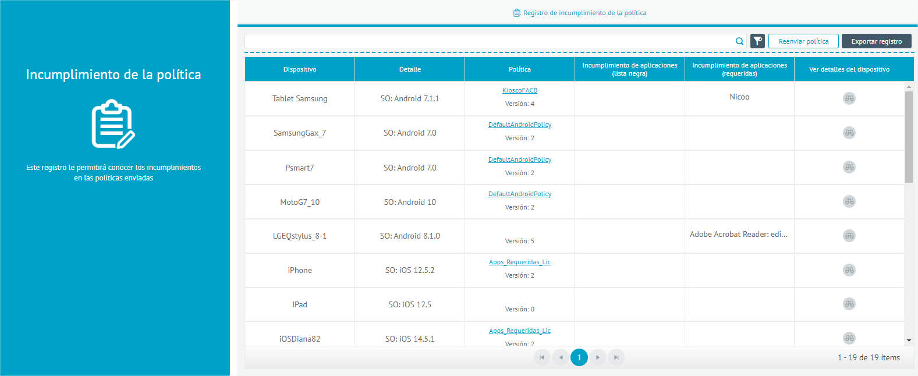View device details for iPad
Screen dimensions: 918x376
click(x=849, y=304)
